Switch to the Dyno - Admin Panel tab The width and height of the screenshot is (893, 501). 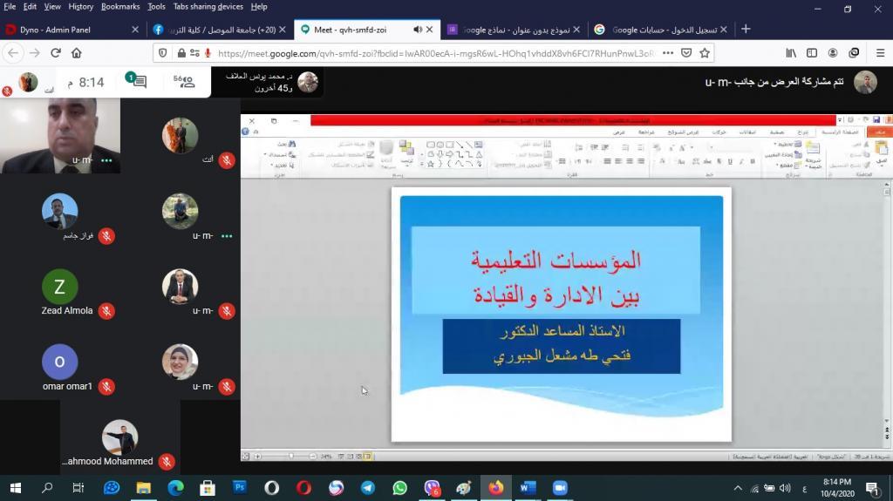click(67, 30)
